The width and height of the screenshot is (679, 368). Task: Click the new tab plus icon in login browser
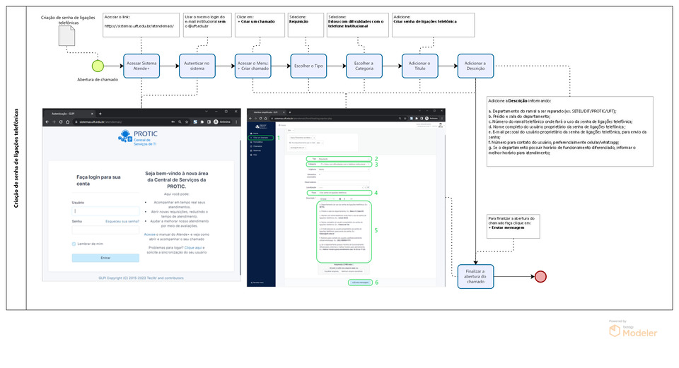(x=100, y=113)
